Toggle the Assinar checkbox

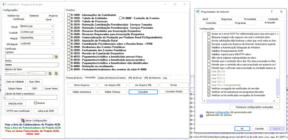click(x=36, y=103)
